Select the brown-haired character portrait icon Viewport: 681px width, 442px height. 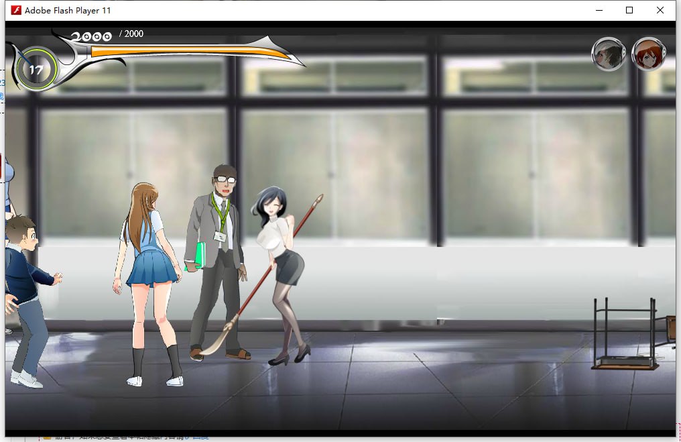pyautogui.click(x=609, y=54)
